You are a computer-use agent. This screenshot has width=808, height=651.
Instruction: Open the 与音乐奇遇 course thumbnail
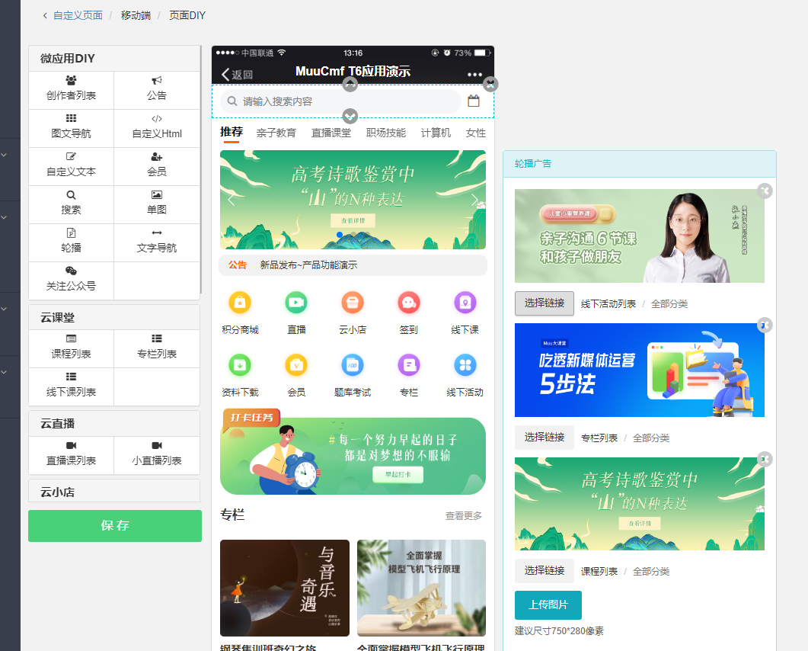[285, 588]
